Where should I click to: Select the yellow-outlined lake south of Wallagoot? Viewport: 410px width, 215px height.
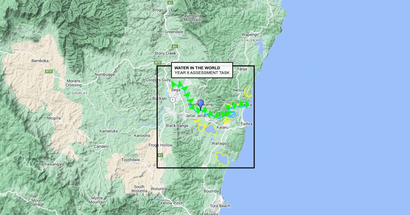click(x=221, y=159)
